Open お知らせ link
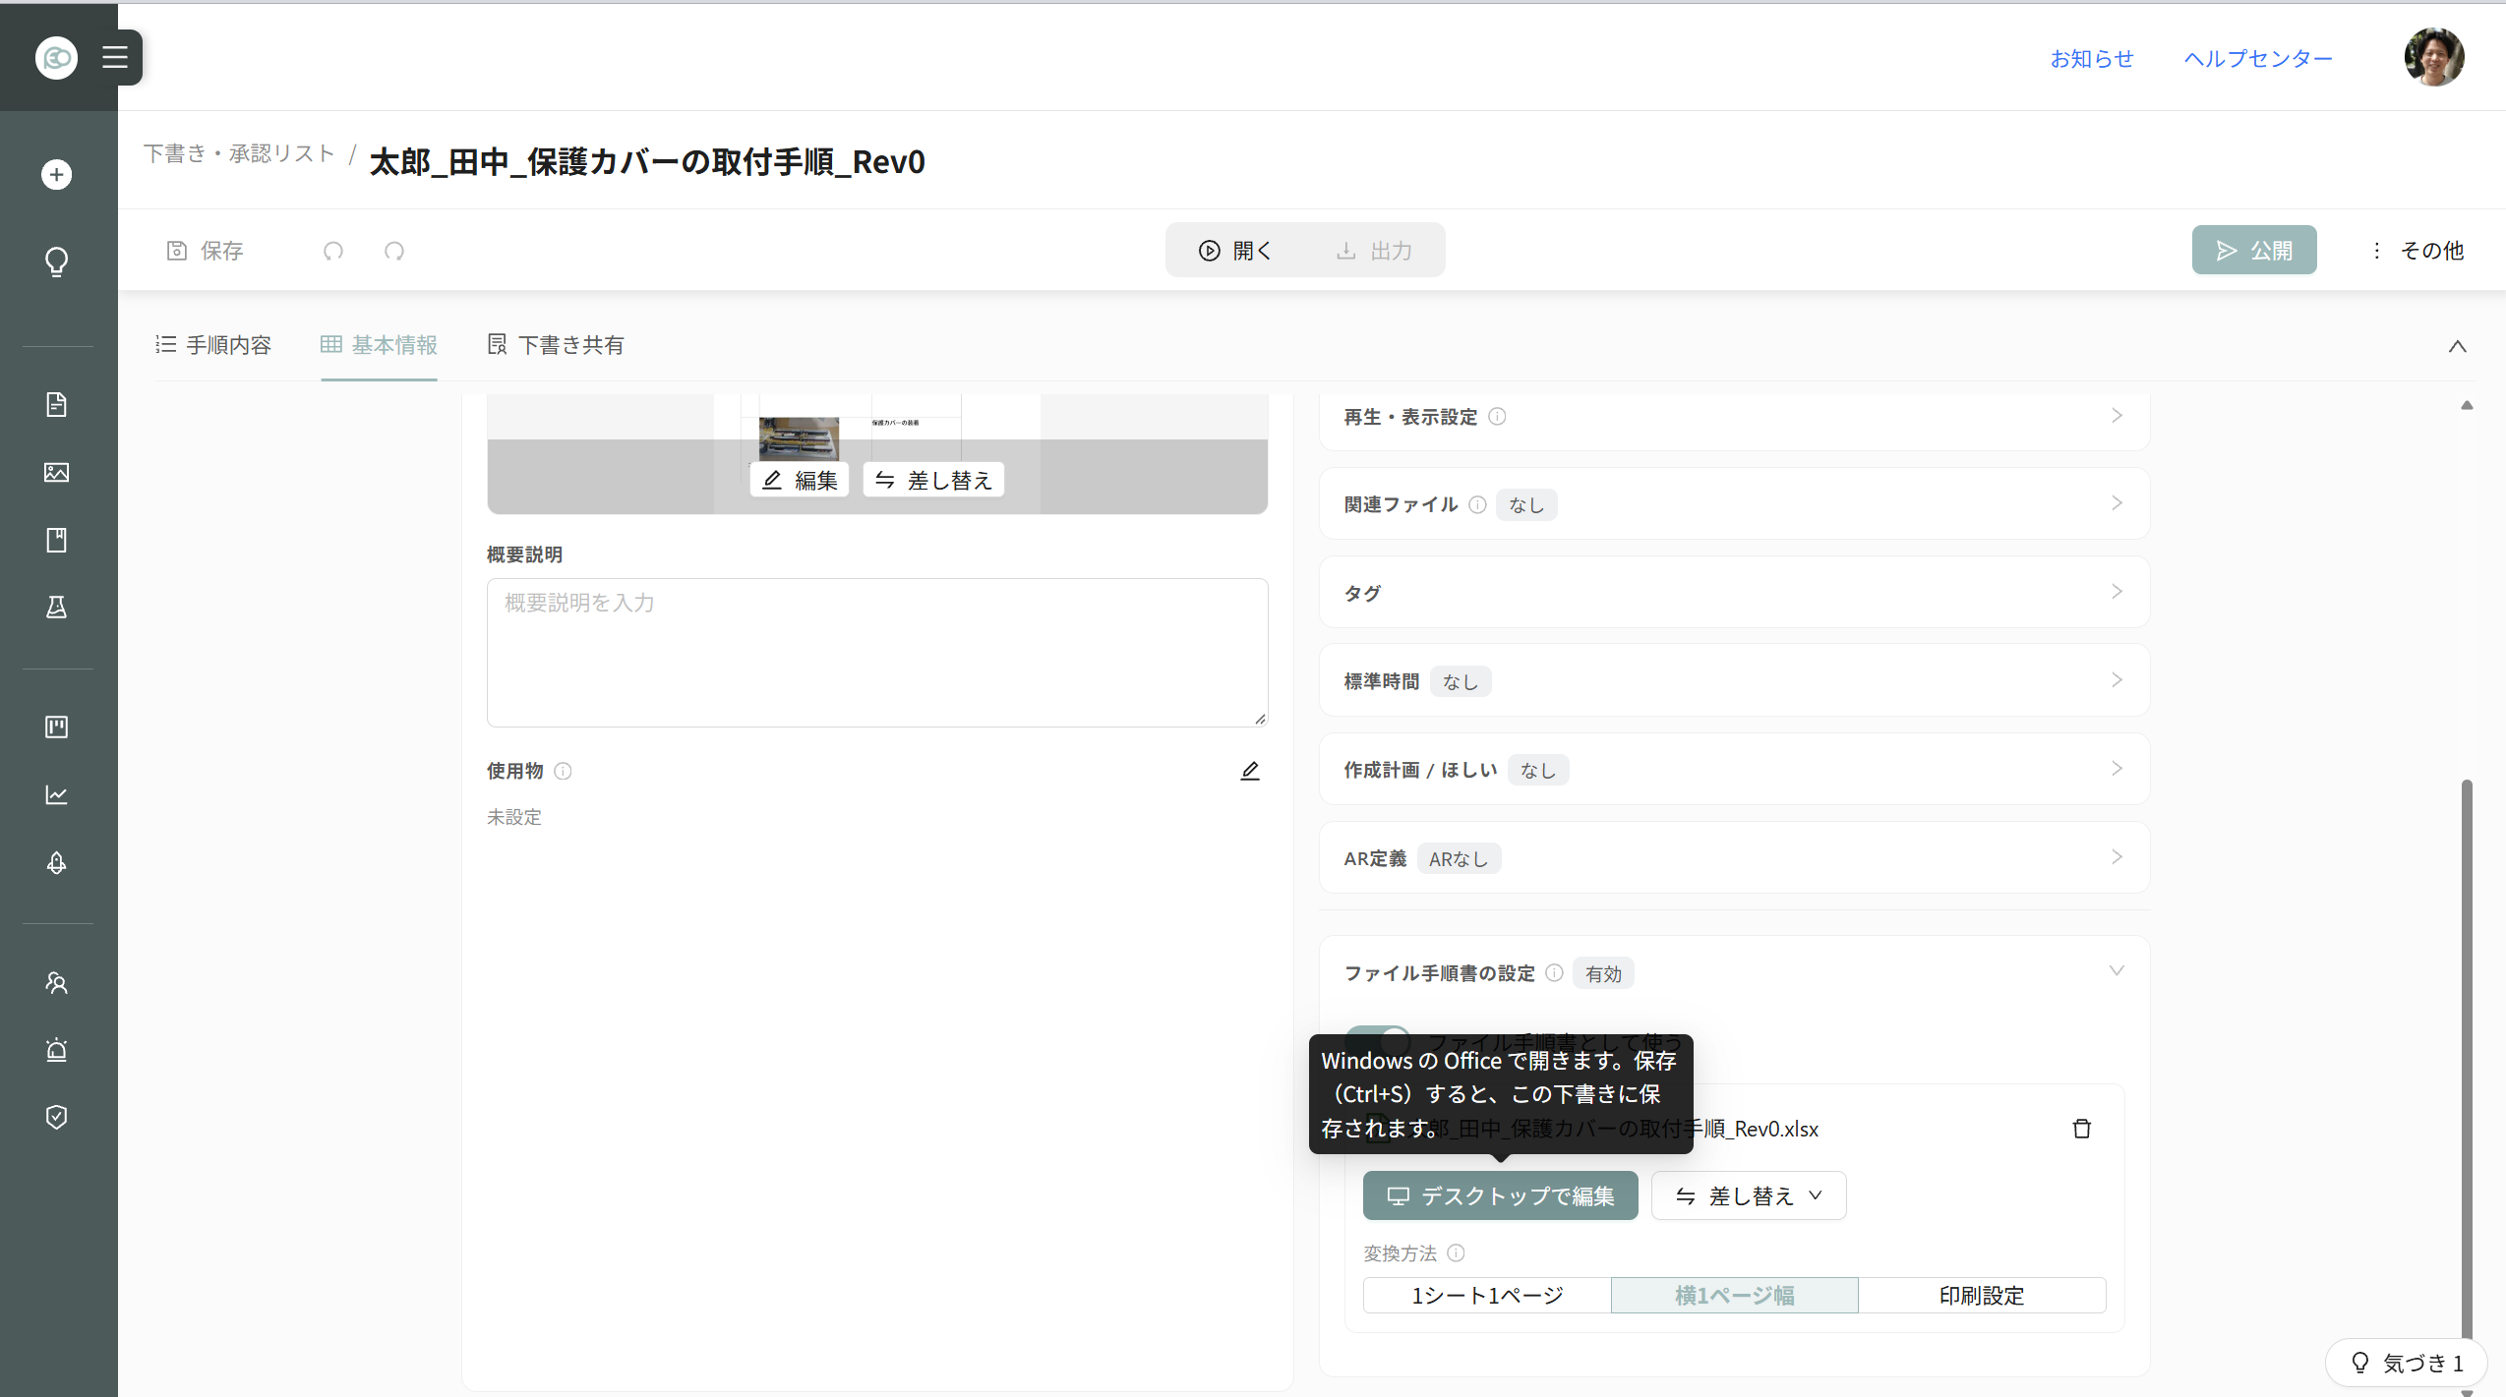 coord(2092,58)
